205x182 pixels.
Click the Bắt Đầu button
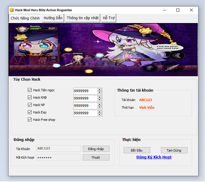[137, 150]
